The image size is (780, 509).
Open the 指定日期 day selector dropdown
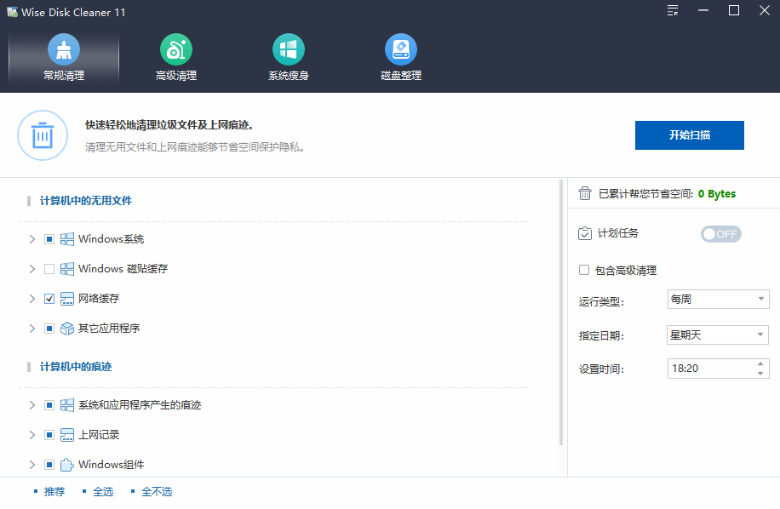pos(718,335)
